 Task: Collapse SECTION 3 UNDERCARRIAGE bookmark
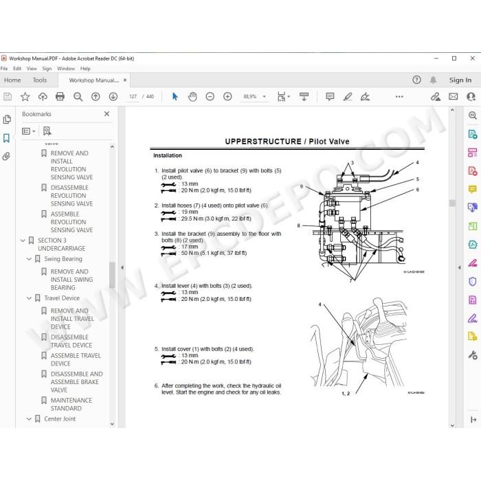(23, 240)
